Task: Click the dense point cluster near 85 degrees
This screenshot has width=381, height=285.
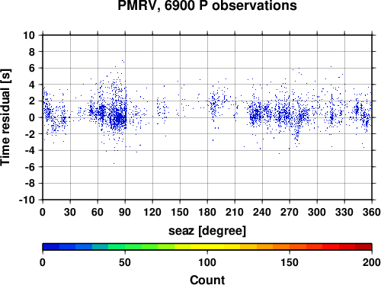Action: coord(119,118)
